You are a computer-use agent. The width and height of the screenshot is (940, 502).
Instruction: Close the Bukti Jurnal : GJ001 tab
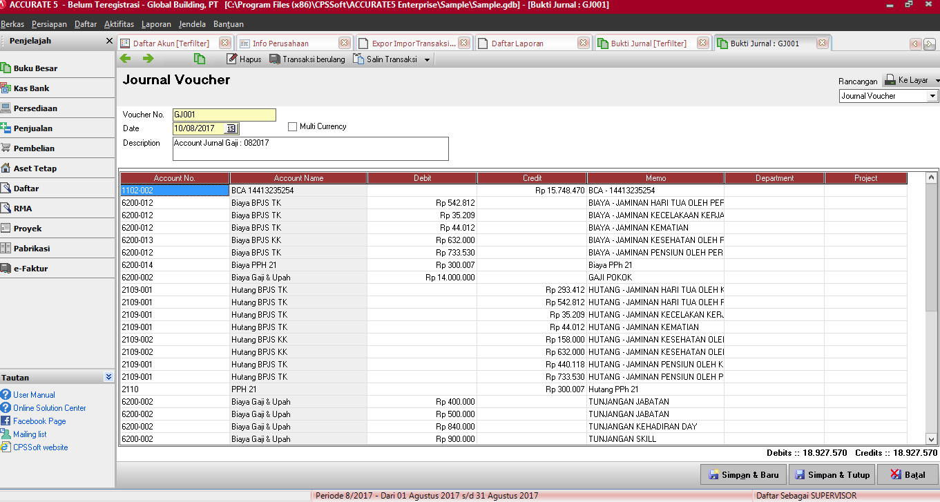tap(822, 43)
